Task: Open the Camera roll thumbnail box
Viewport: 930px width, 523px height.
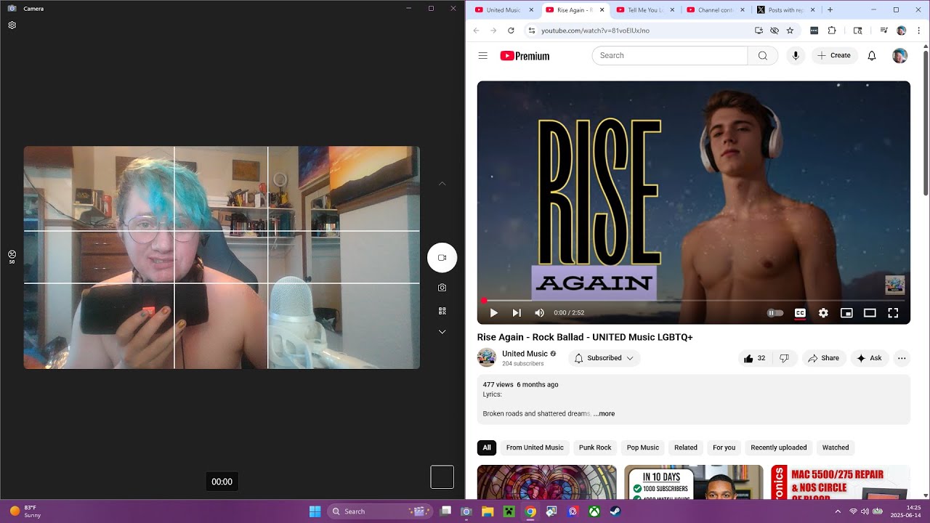Action: pos(442,477)
